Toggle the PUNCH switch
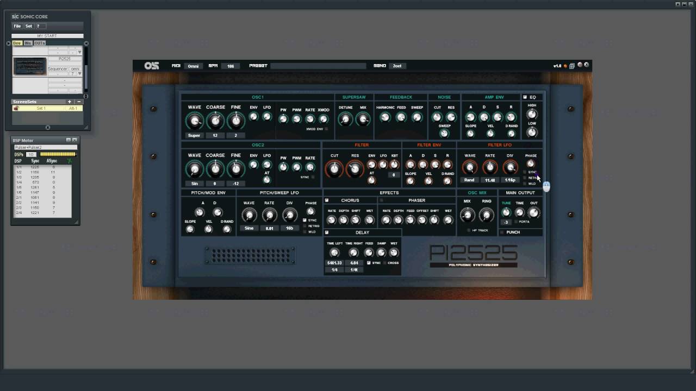This screenshot has height=391, width=696. click(502, 232)
